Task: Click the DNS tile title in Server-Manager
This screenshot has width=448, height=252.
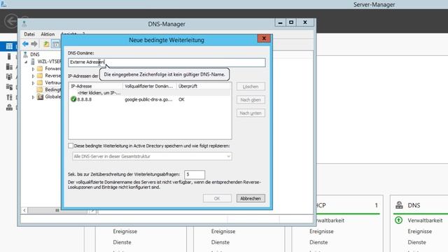Action: coord(414,205)
